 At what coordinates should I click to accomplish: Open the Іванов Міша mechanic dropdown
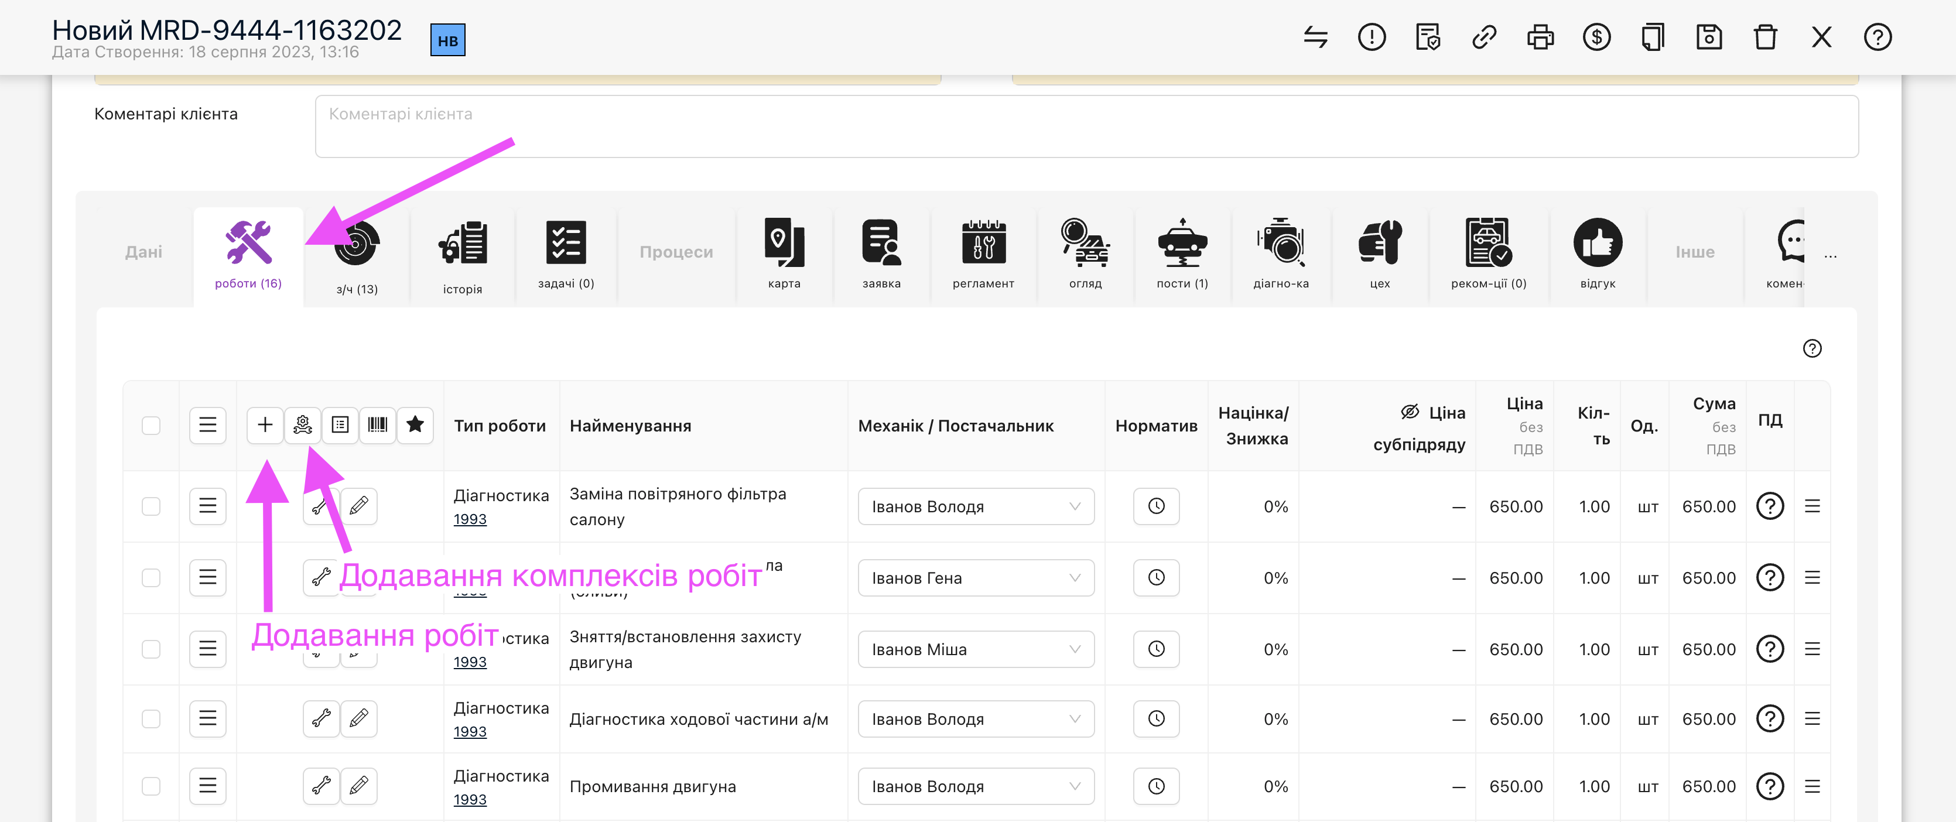[975, 649]
